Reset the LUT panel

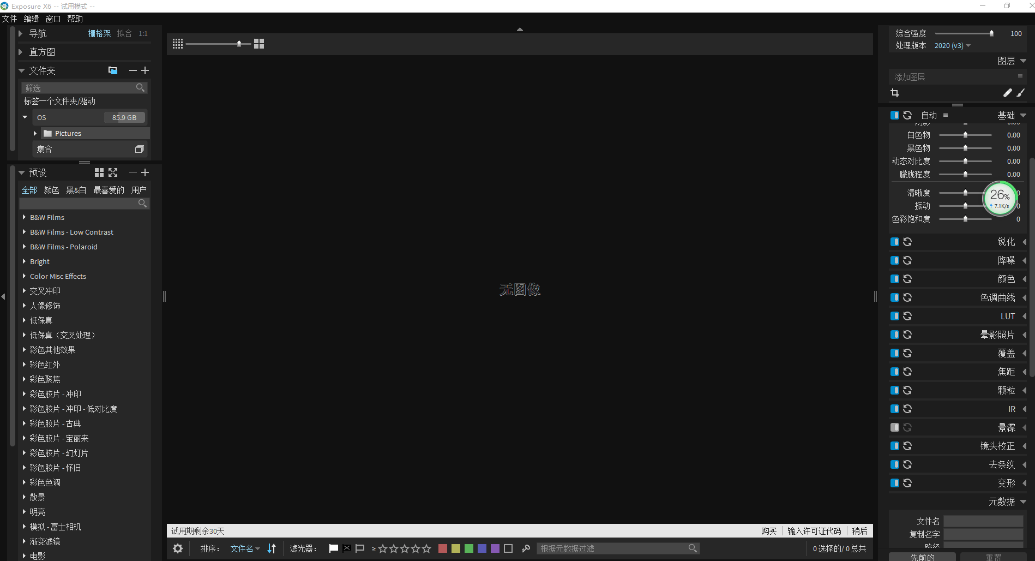point(907,316)
